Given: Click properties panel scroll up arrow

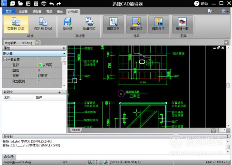Looking at the screenshot, I should pos(64,59).
